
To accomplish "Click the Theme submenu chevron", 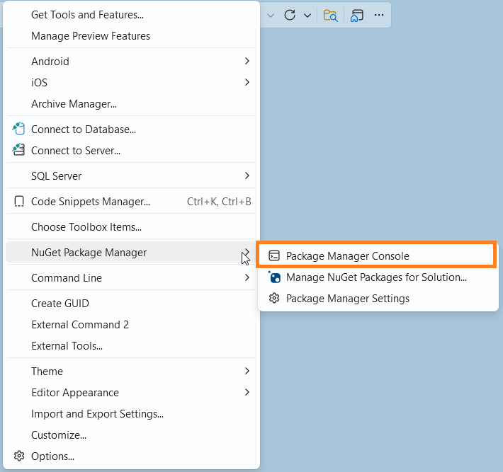I will coord(247,371).
